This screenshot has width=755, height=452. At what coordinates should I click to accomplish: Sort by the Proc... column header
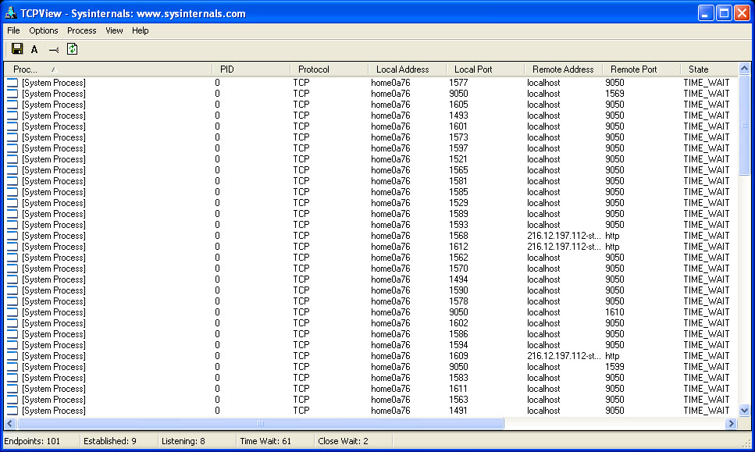pyautogui.click(x=109, y=69)
